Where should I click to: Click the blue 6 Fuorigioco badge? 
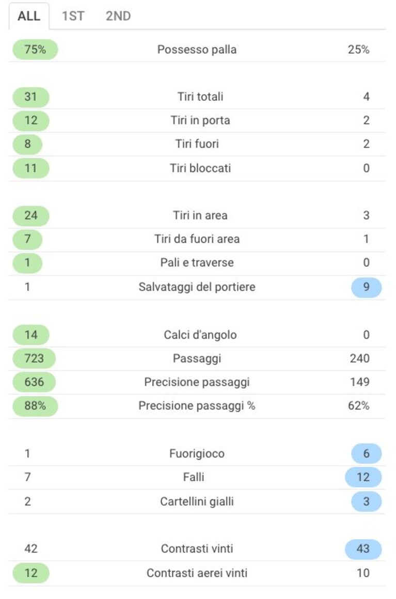(x=366, y=454)
